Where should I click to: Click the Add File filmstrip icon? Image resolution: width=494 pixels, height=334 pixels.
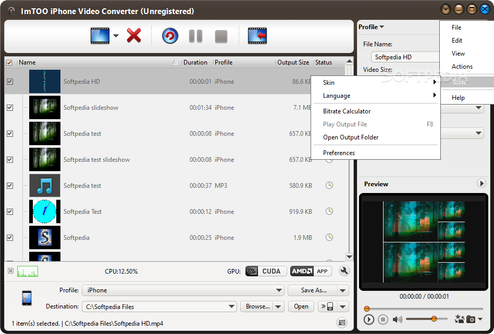(100, 36)
